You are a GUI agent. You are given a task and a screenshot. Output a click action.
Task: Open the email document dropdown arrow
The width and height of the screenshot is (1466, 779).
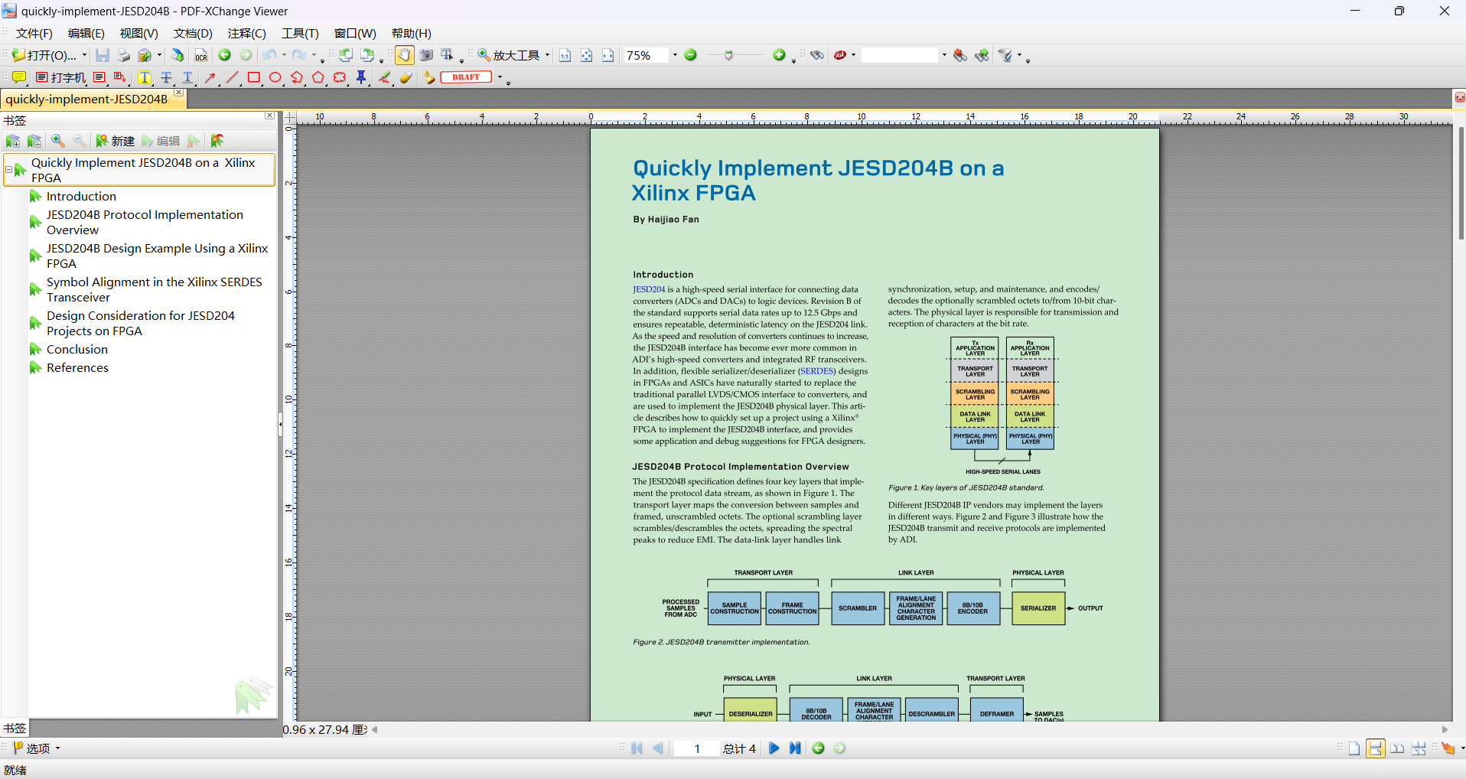(159, 55)
